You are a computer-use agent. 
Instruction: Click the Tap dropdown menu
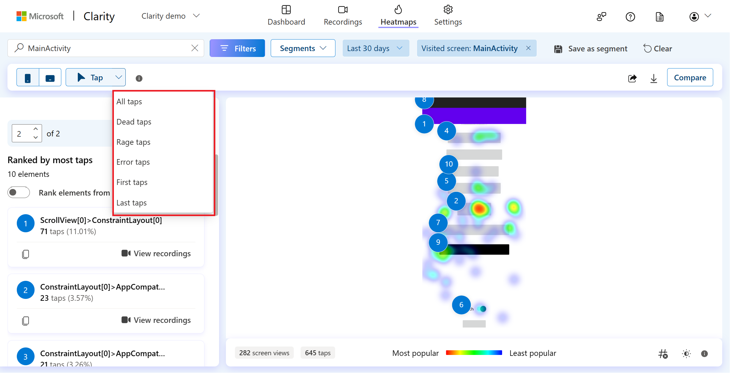click(x=95, y=78)
